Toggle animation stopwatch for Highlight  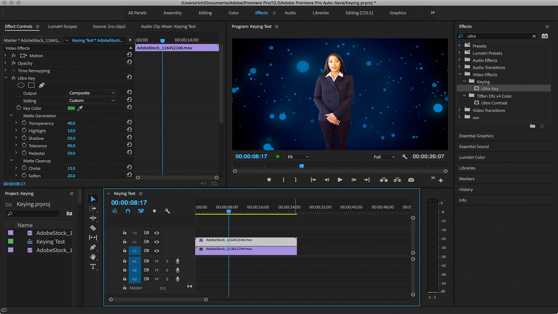[x=24, y=131]
